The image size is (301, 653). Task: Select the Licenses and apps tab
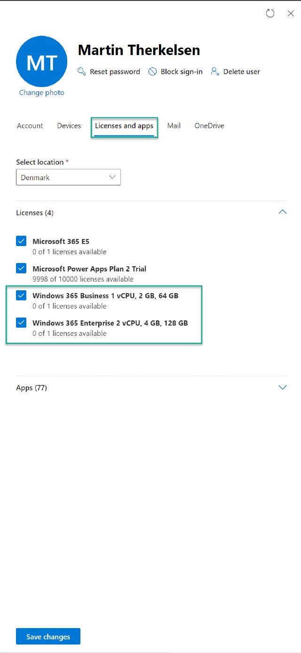124,126
